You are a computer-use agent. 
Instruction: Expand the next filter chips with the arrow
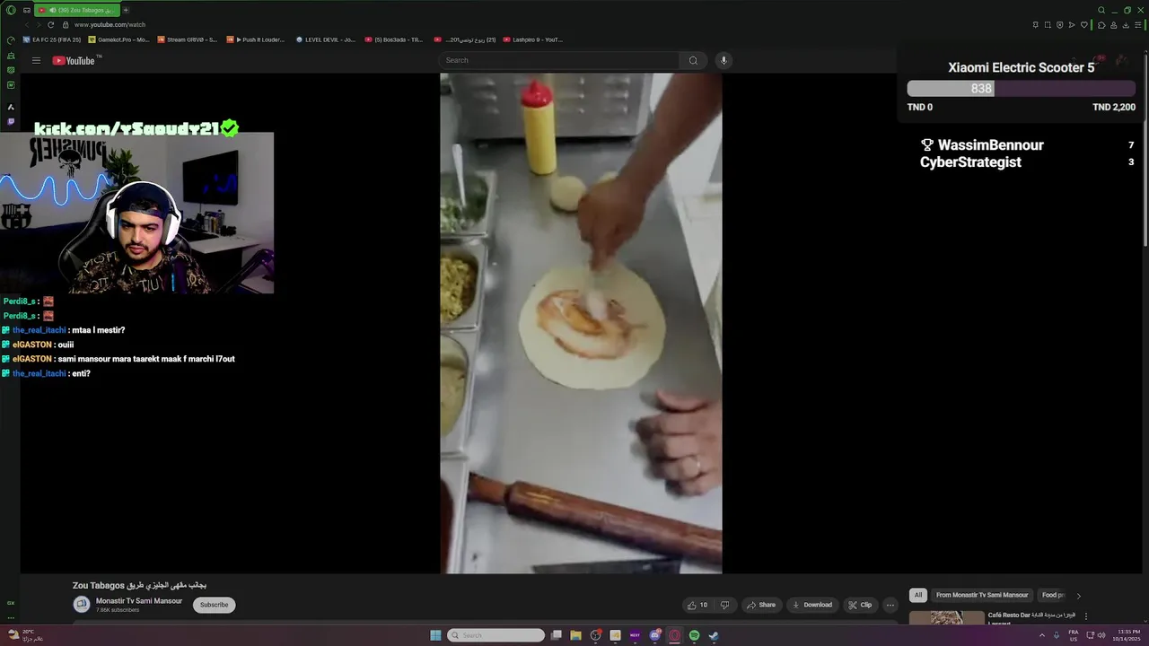(1078, 595)
